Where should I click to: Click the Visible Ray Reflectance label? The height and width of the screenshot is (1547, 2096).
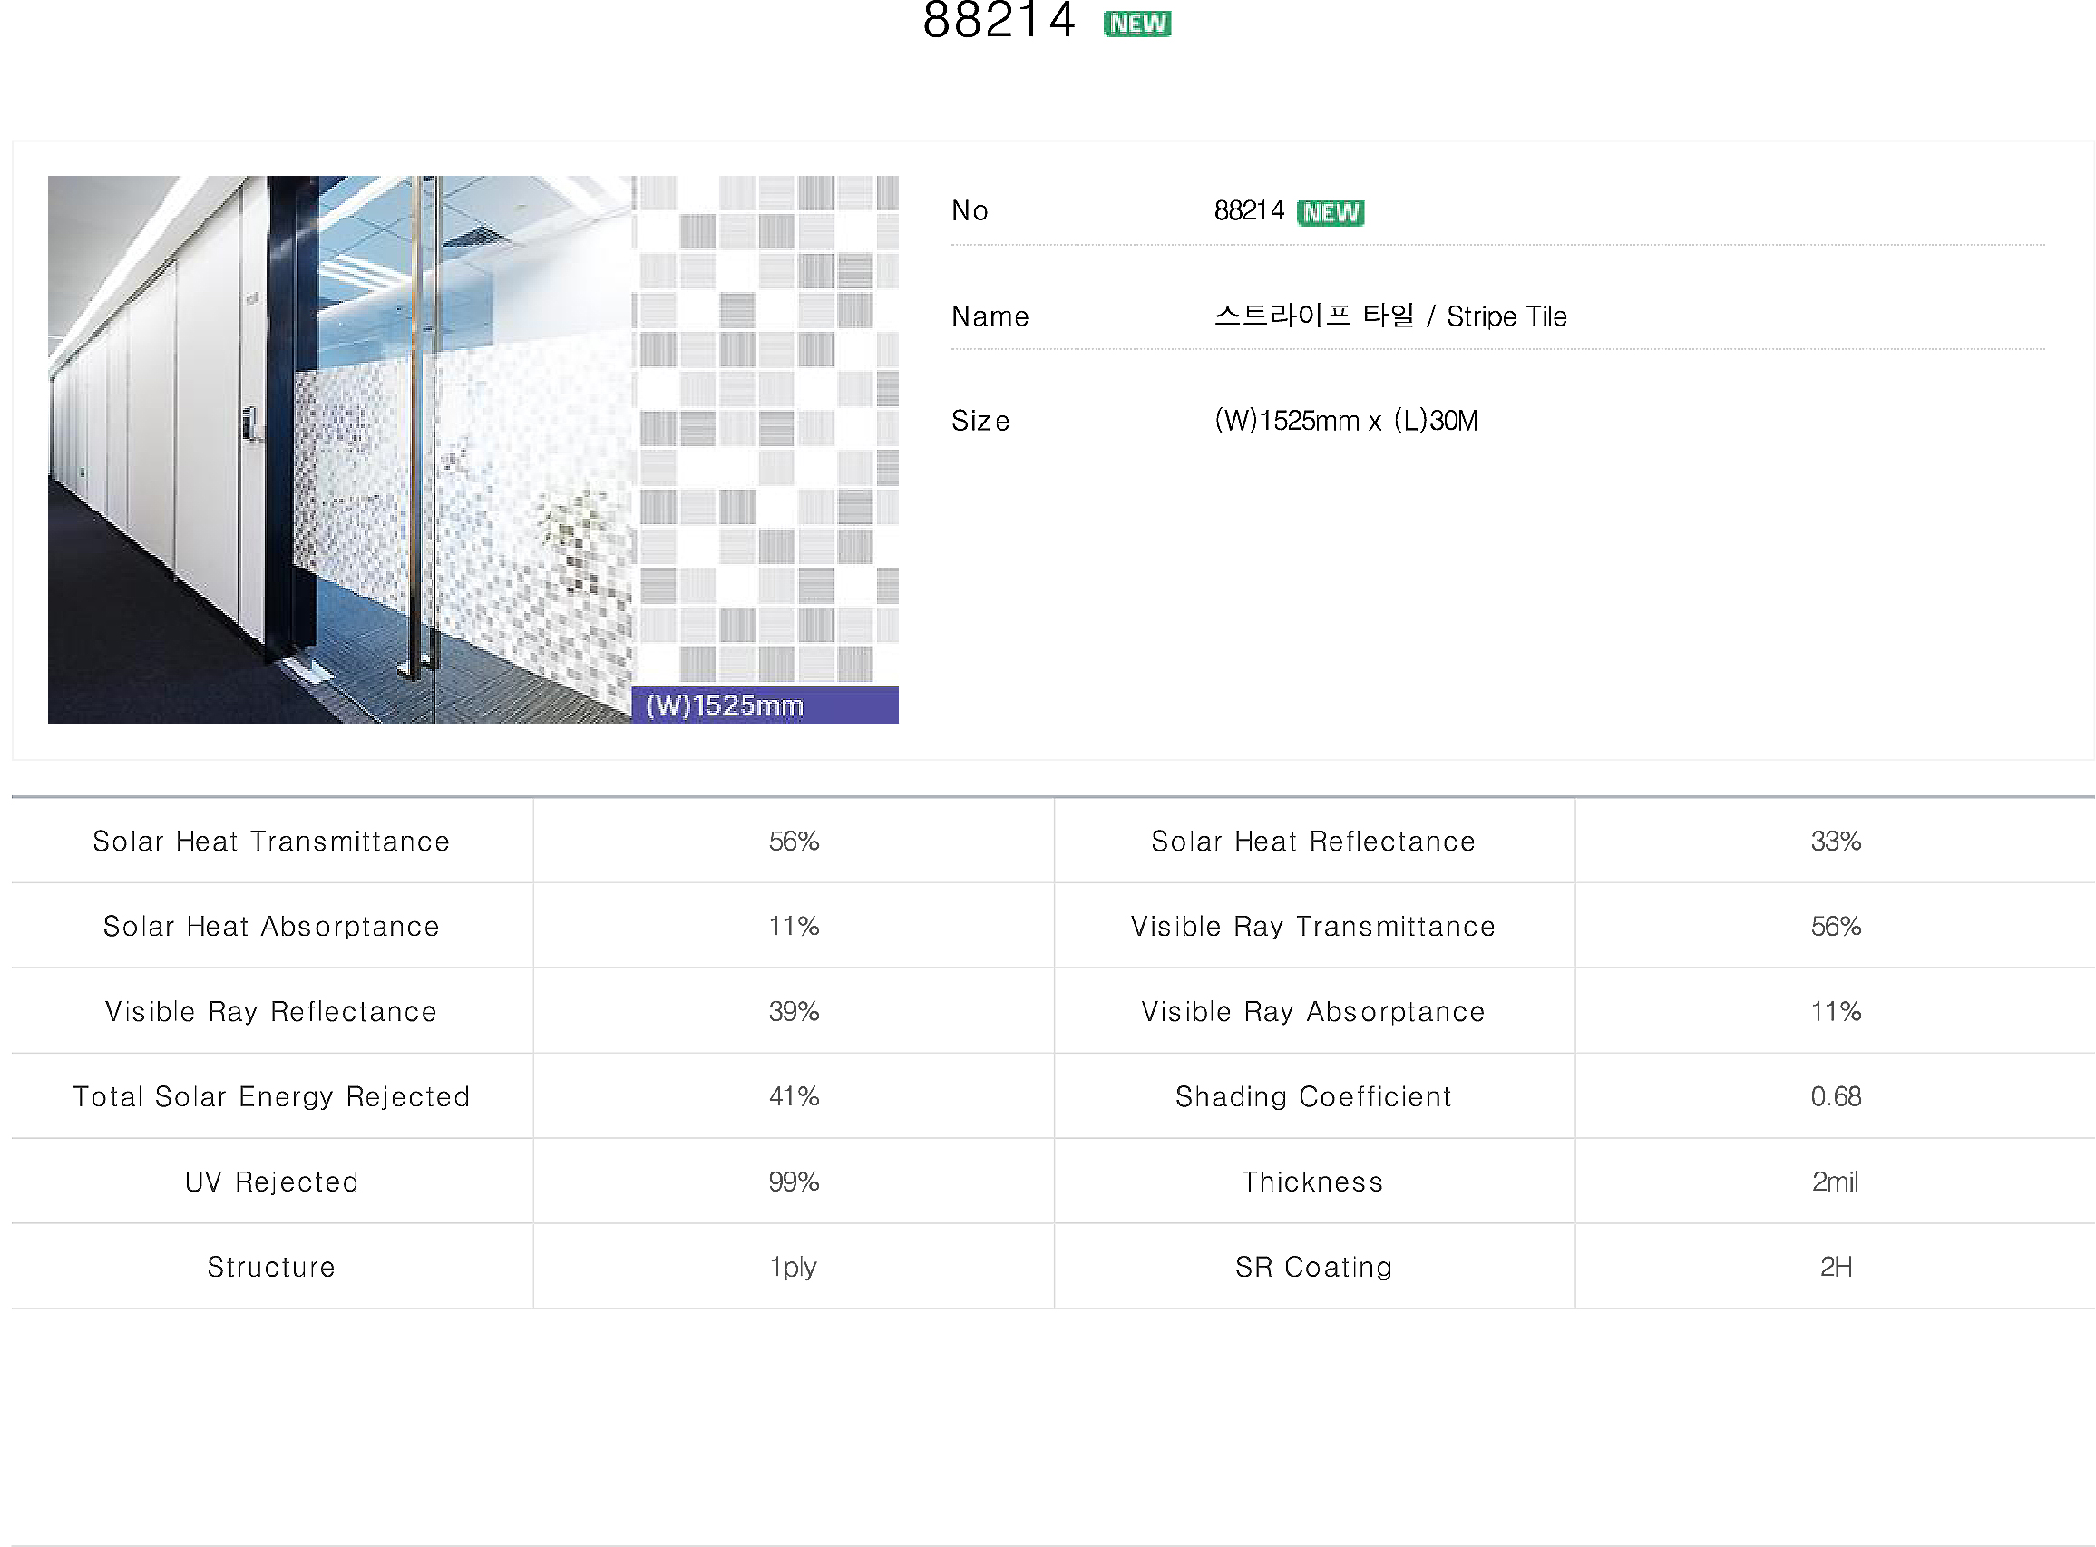coord(271,1011)
